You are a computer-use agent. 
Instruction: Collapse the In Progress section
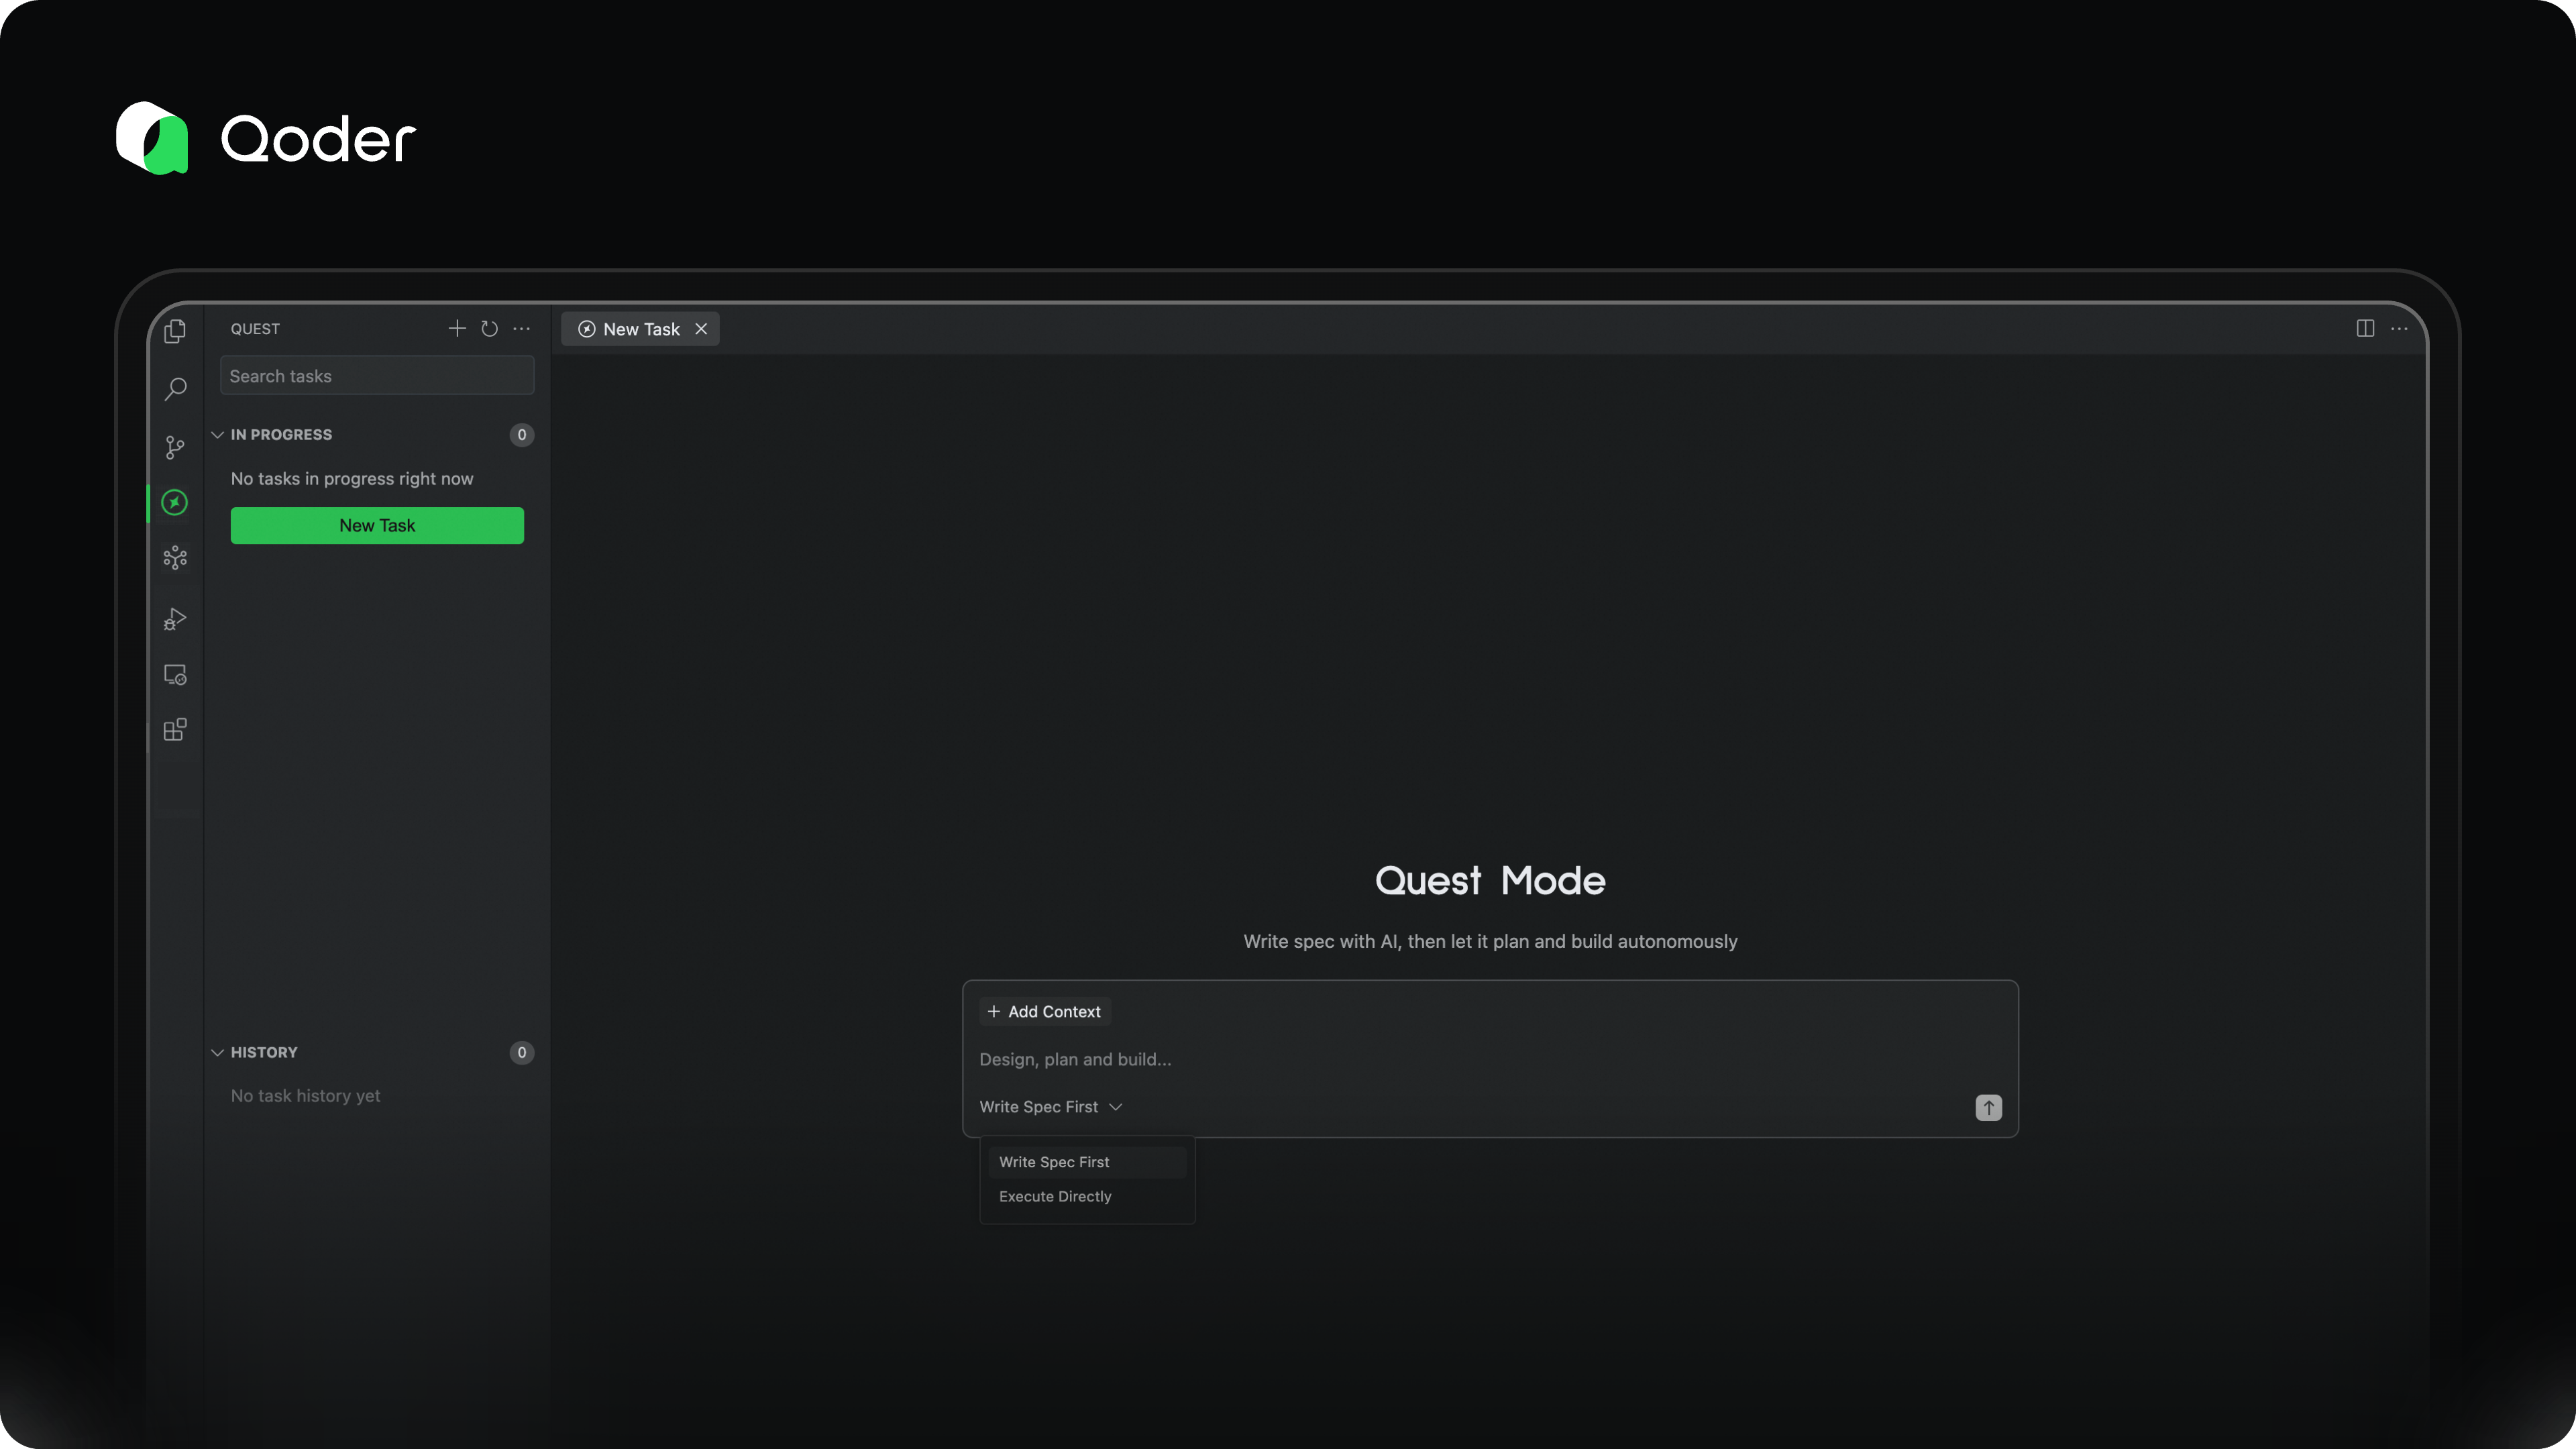point(218,435)
